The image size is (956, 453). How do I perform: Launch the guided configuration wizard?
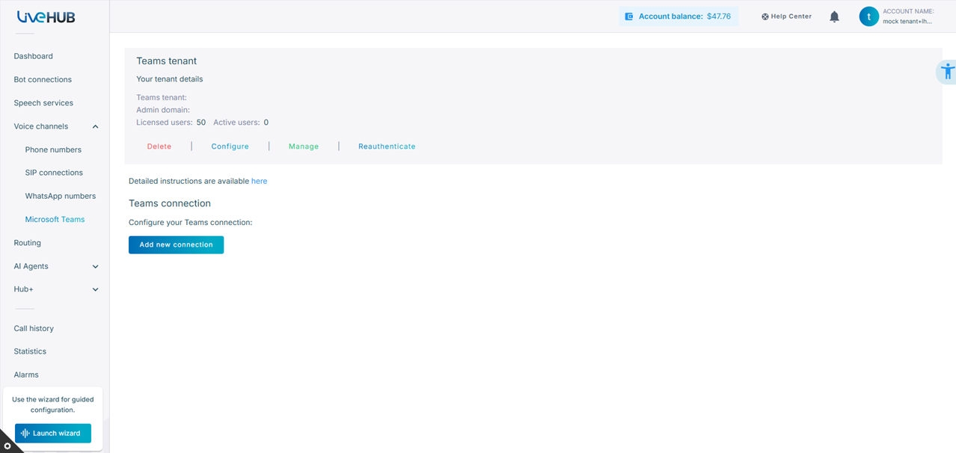pyautogui.click(x=53, y=434)
